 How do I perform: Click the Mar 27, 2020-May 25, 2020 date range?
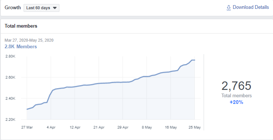click(x=29, y=41)
